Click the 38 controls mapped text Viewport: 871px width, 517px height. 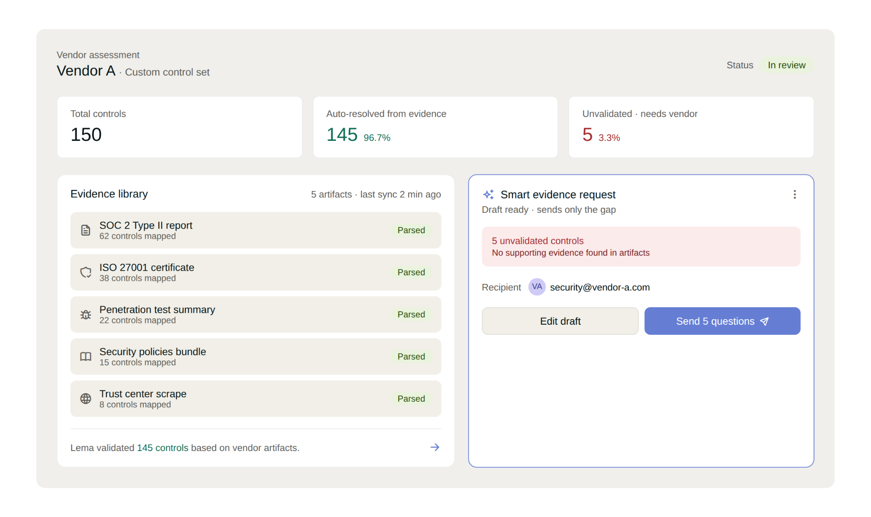tap(137, 278)
